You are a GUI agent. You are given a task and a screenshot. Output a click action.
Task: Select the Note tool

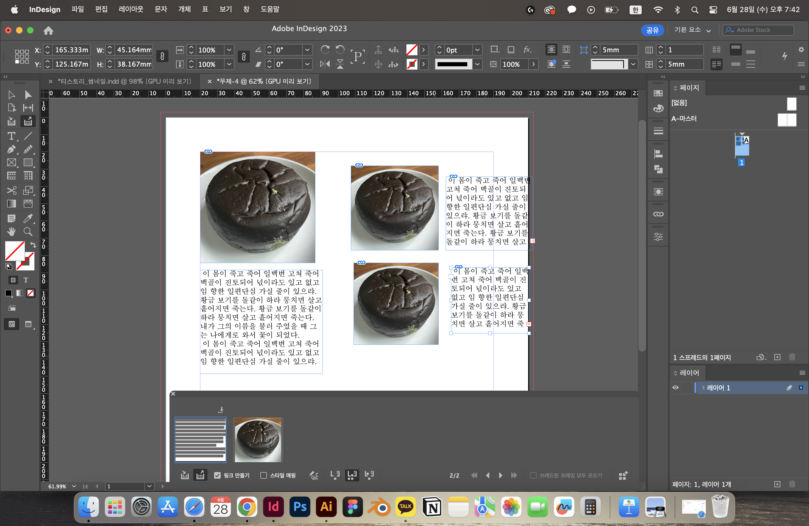[12, 218]
